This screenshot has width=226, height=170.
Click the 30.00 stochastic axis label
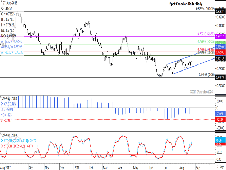tap(220, 152)
